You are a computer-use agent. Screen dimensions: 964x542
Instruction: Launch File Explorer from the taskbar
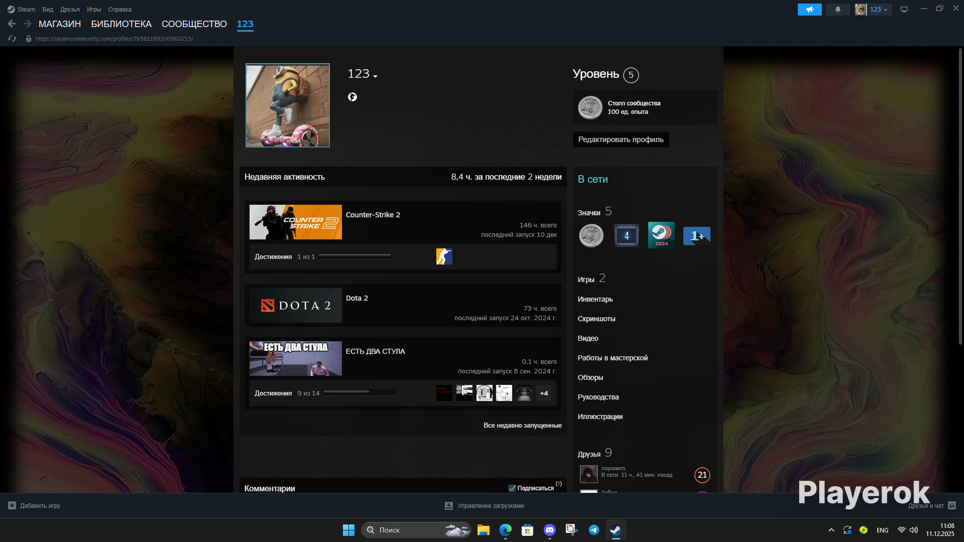(x=484, y=530)
